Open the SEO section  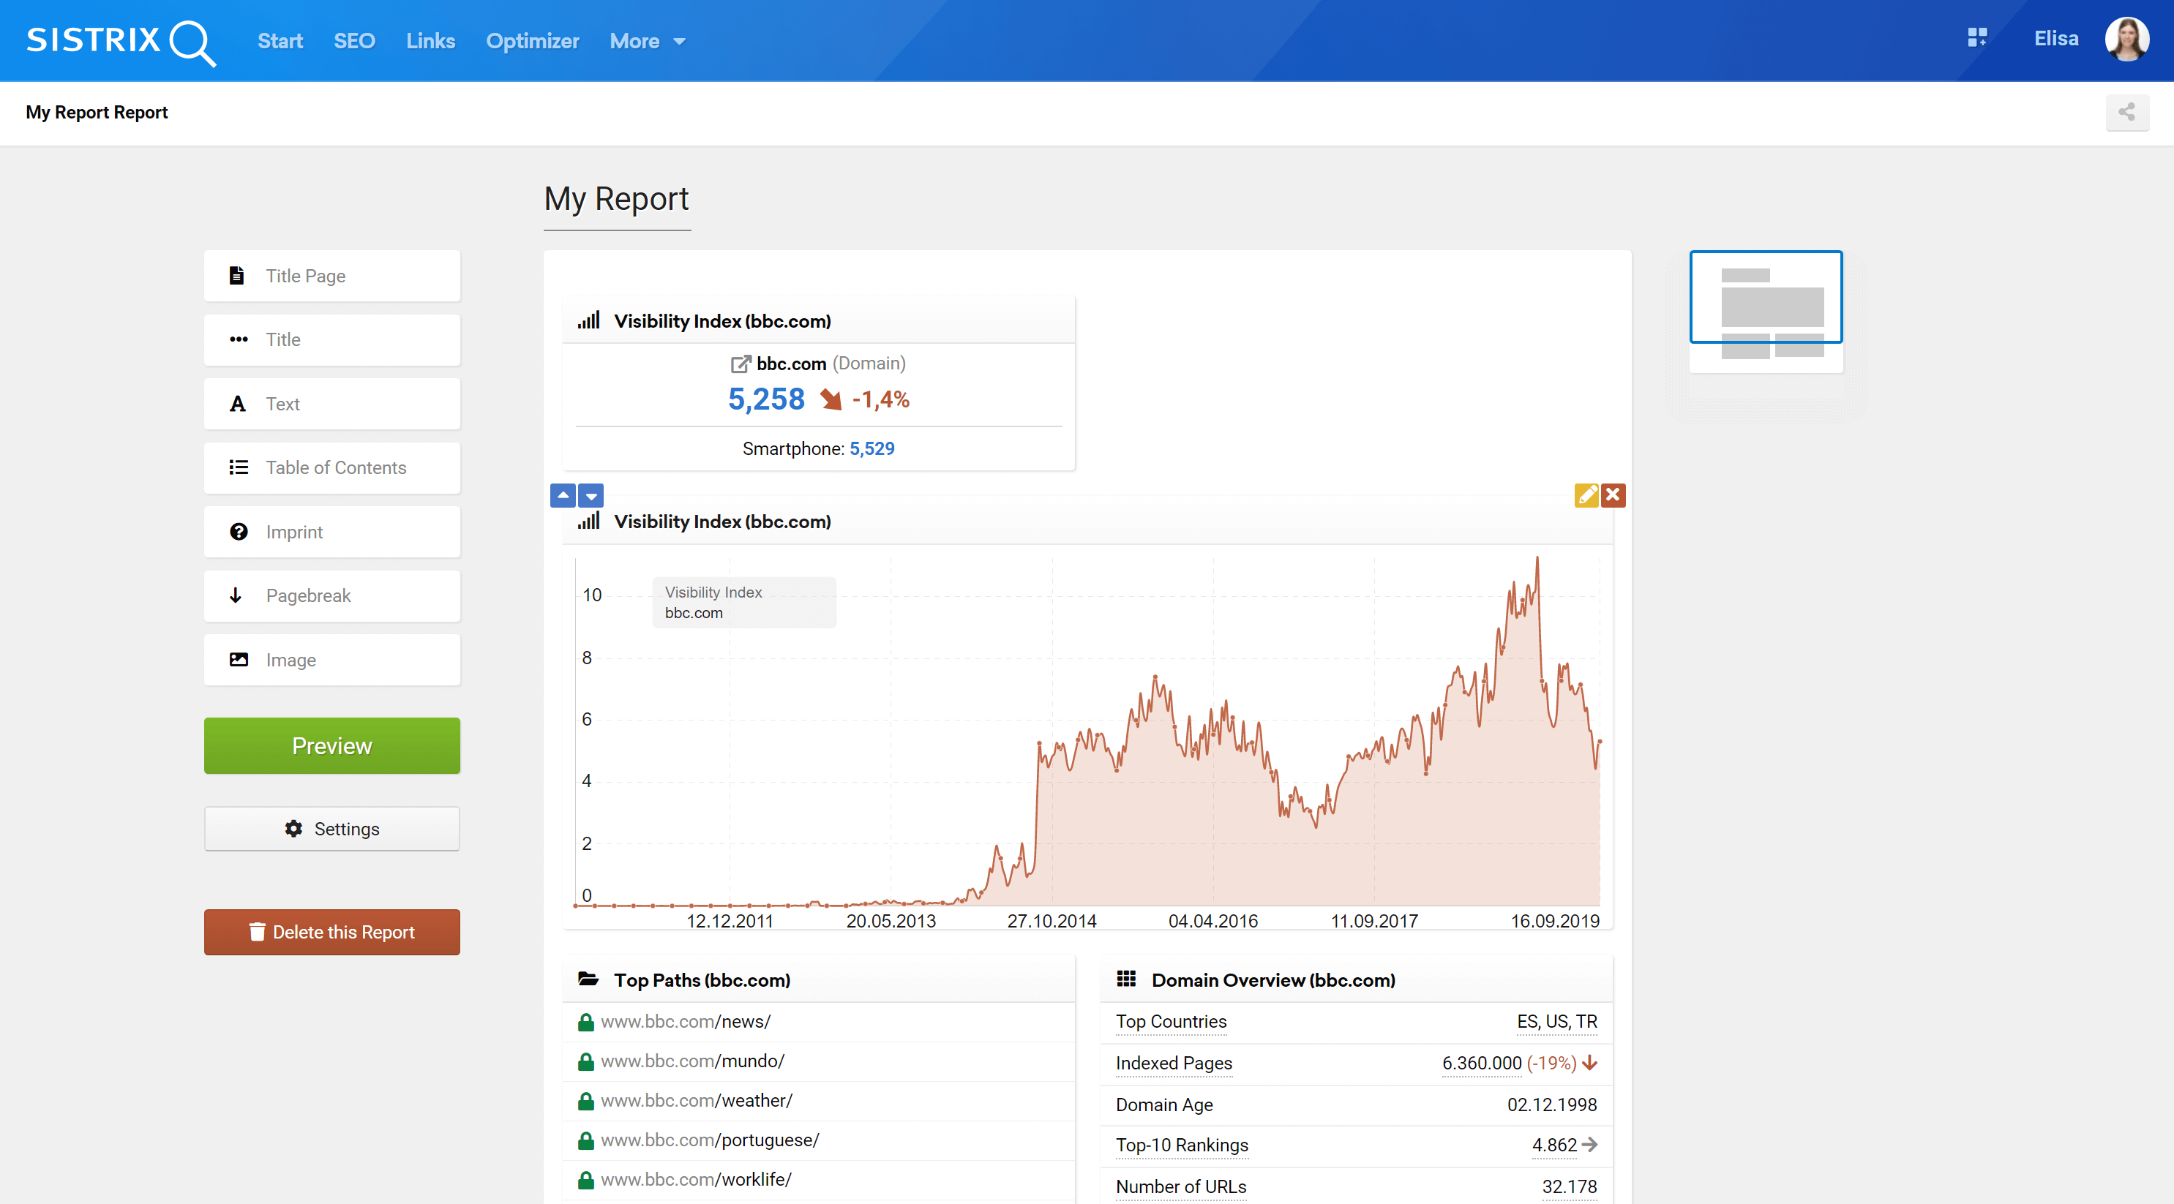point(353,42)
